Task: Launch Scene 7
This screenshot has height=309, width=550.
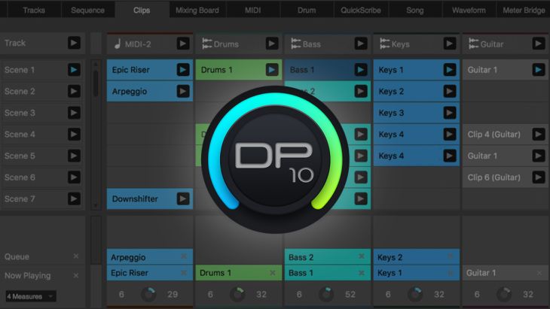Action: coord(74,198)
